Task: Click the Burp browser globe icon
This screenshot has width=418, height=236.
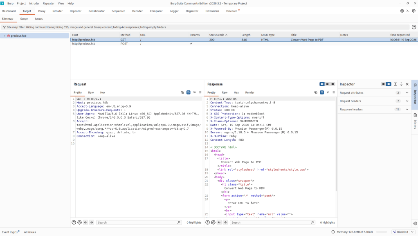Action: (402, 11)
